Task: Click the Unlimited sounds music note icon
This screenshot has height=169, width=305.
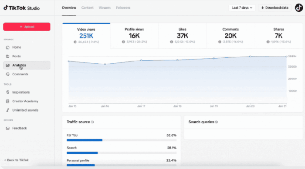Action: (7, 110)
